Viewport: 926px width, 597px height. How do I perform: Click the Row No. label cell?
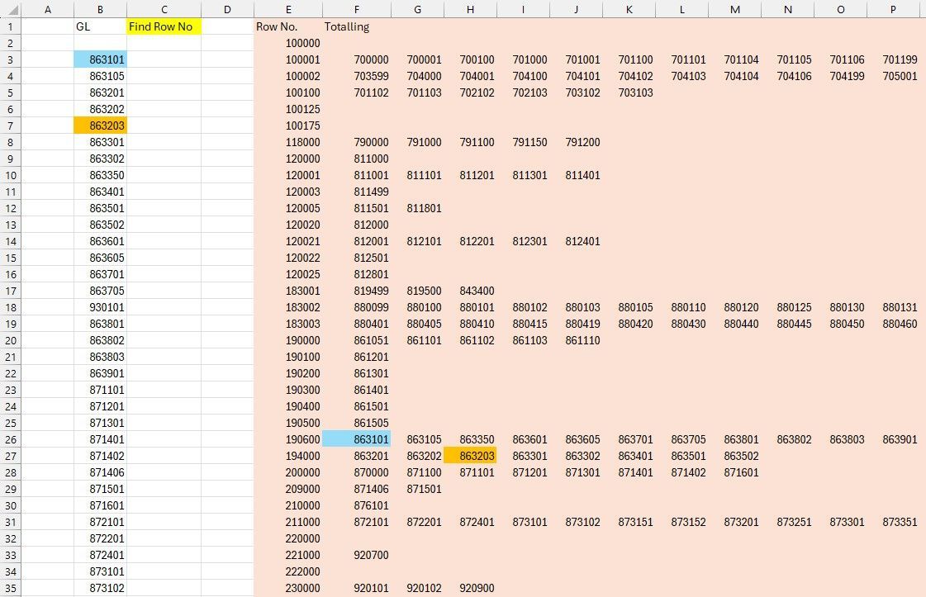(x=277, y=26)
